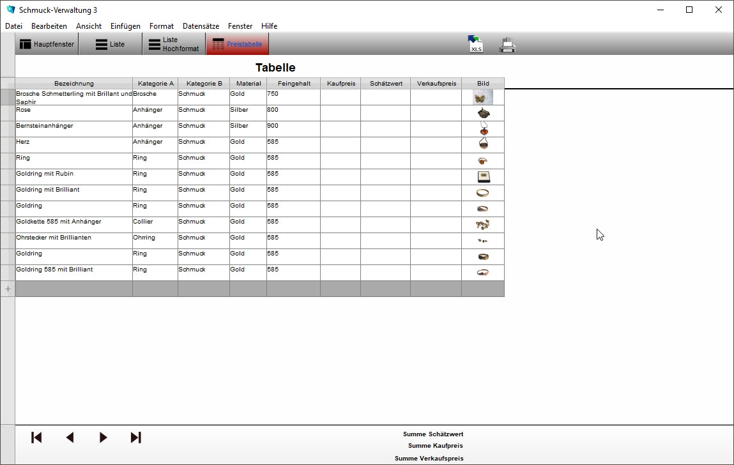
Task: Click Kaufpreis cell for Rose row
Action: point(340,113)
